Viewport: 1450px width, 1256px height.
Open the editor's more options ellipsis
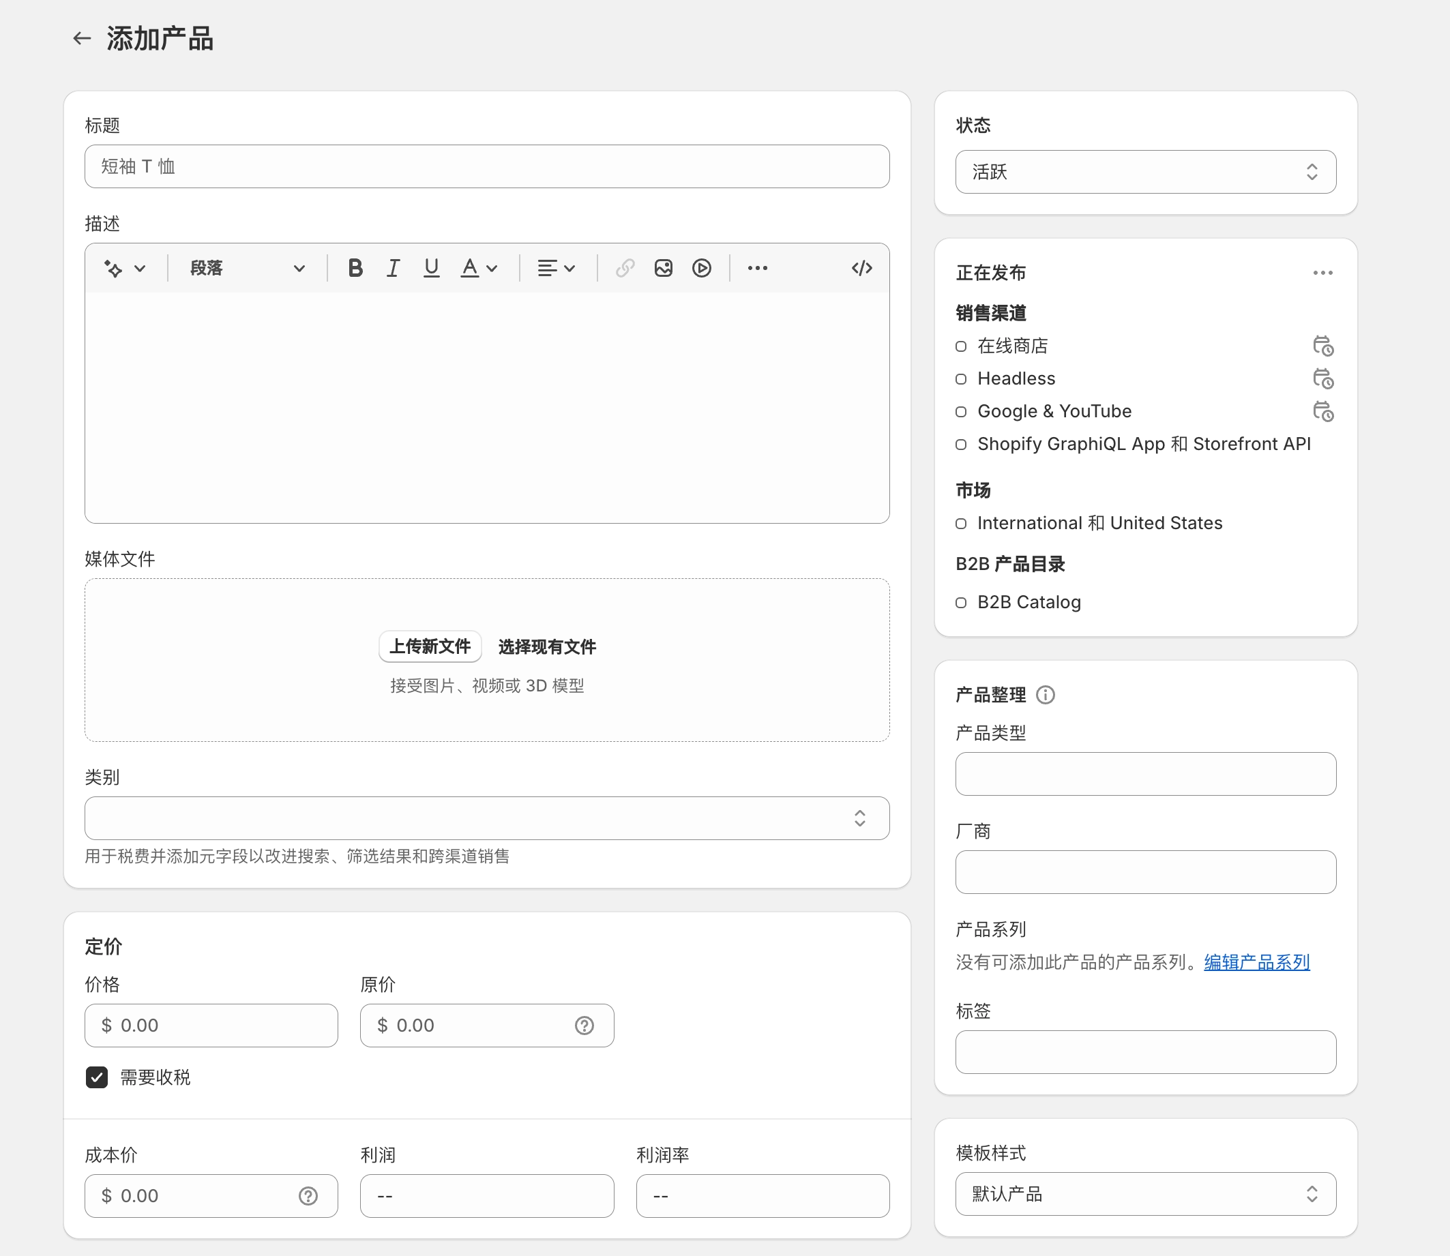[757, 268]
